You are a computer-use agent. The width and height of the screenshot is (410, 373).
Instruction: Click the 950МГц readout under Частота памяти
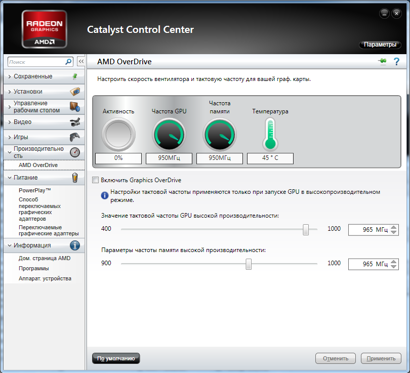point(220,158)
